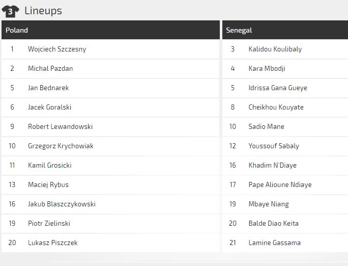The height and width of the screenshot is (266, 348).
Task: Open Robert Lewandowski player entry
Action: pyautogui.click(x=60, y=127)
